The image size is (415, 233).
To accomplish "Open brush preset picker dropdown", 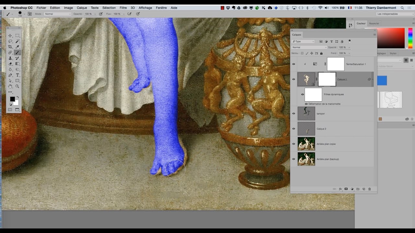I will click(x=24, y=14).
